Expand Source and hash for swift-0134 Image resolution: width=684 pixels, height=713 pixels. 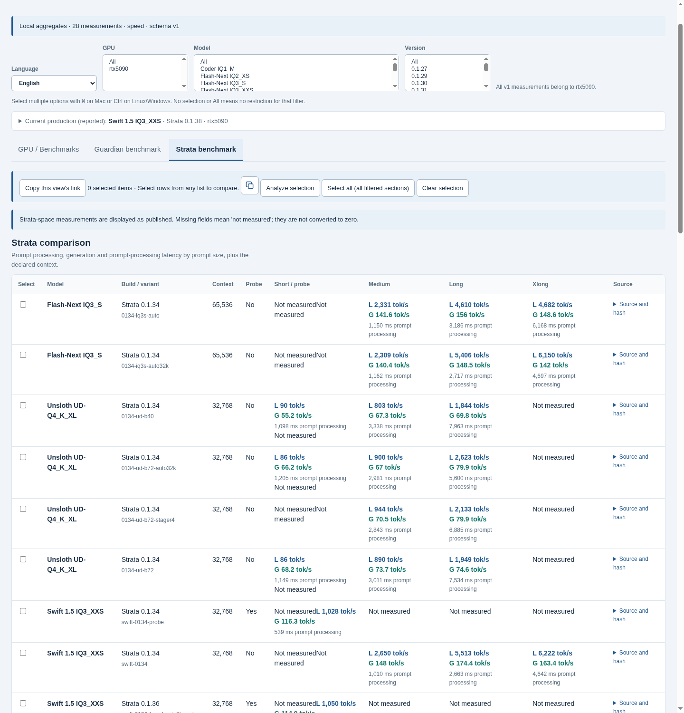coord(631,657)
